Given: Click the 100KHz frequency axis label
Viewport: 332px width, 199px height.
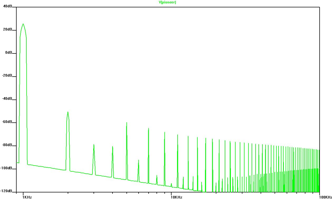Looking at the screenshot, I should pyautogui.click(x=325, y=197).
